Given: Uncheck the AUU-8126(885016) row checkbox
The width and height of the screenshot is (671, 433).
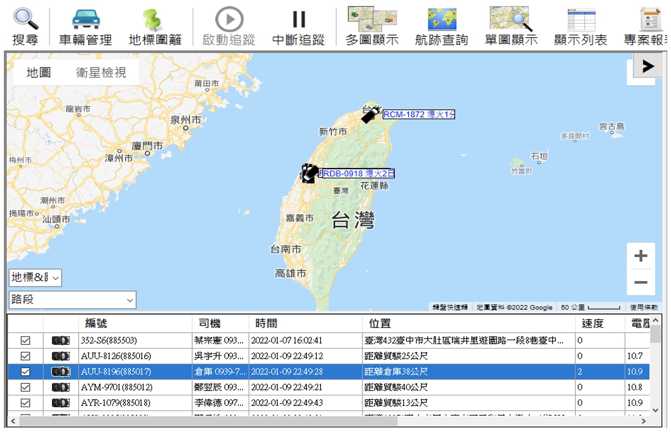Looking at the screenshot, I should [25, 356].
